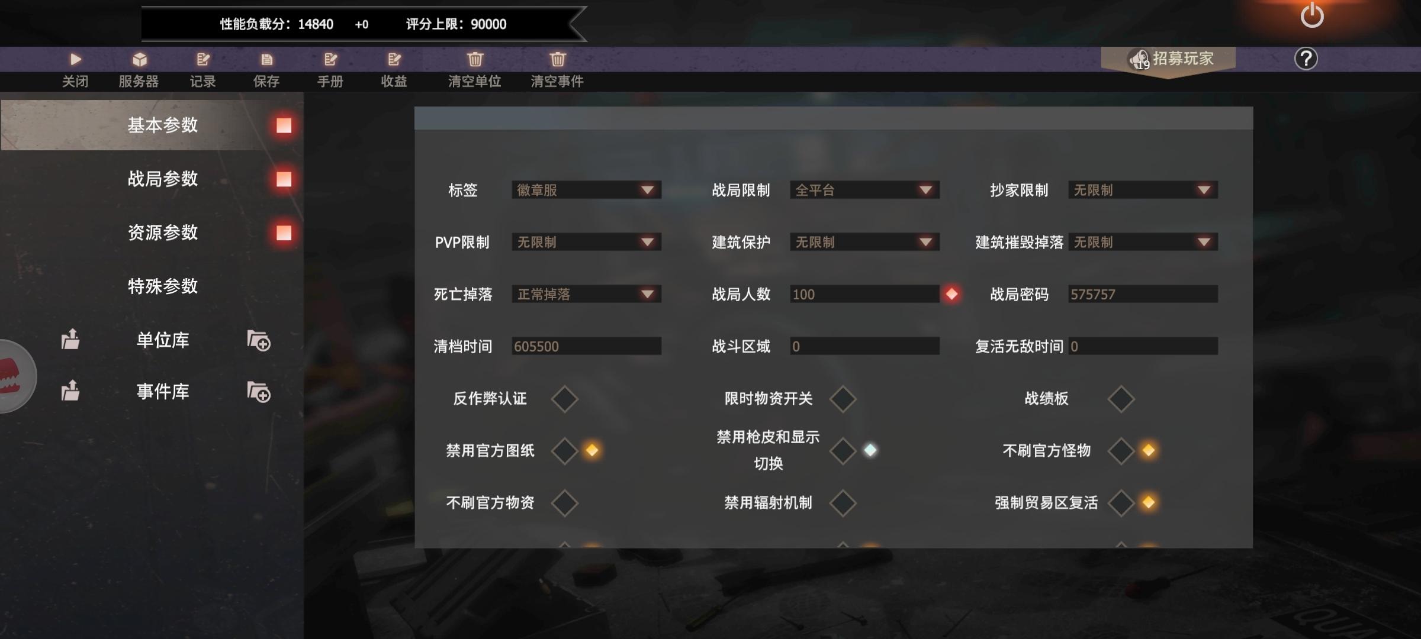Click the 保存 save icon
The image size is (1421, 639).
pos(266,59)
